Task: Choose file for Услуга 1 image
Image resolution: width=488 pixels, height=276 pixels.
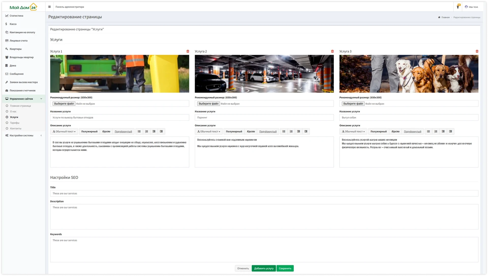Action: pyautogui.click(x=64, y=104)
